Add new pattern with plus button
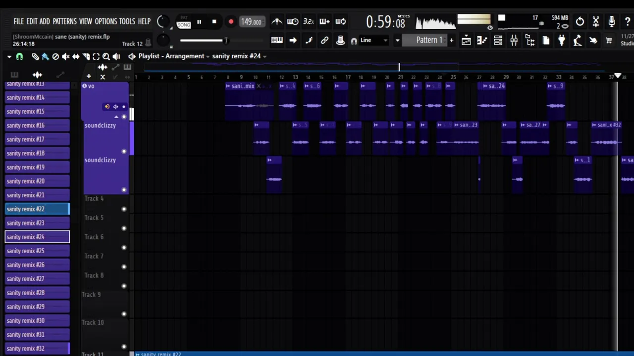Screen dimensions: 634x356 [x=451, y=41]
